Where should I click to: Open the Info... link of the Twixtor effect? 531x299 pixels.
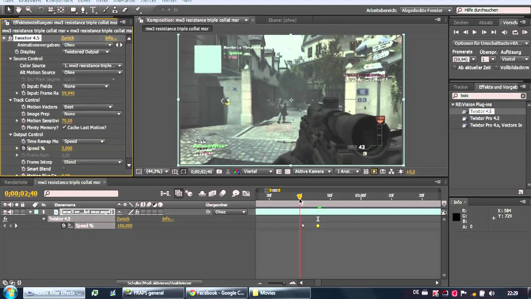tap(110, 38)
